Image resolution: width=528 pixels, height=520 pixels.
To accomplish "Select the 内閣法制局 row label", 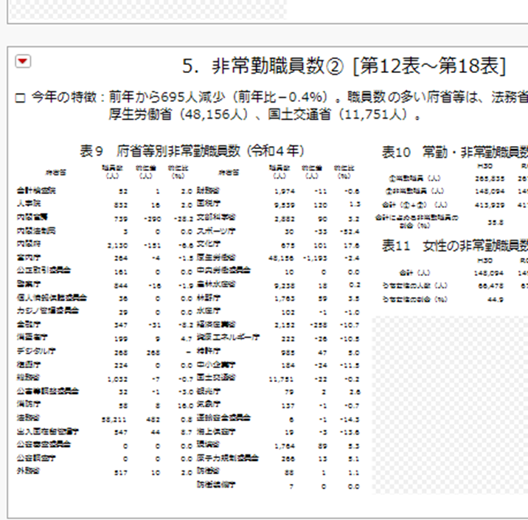I will point(36,231).
